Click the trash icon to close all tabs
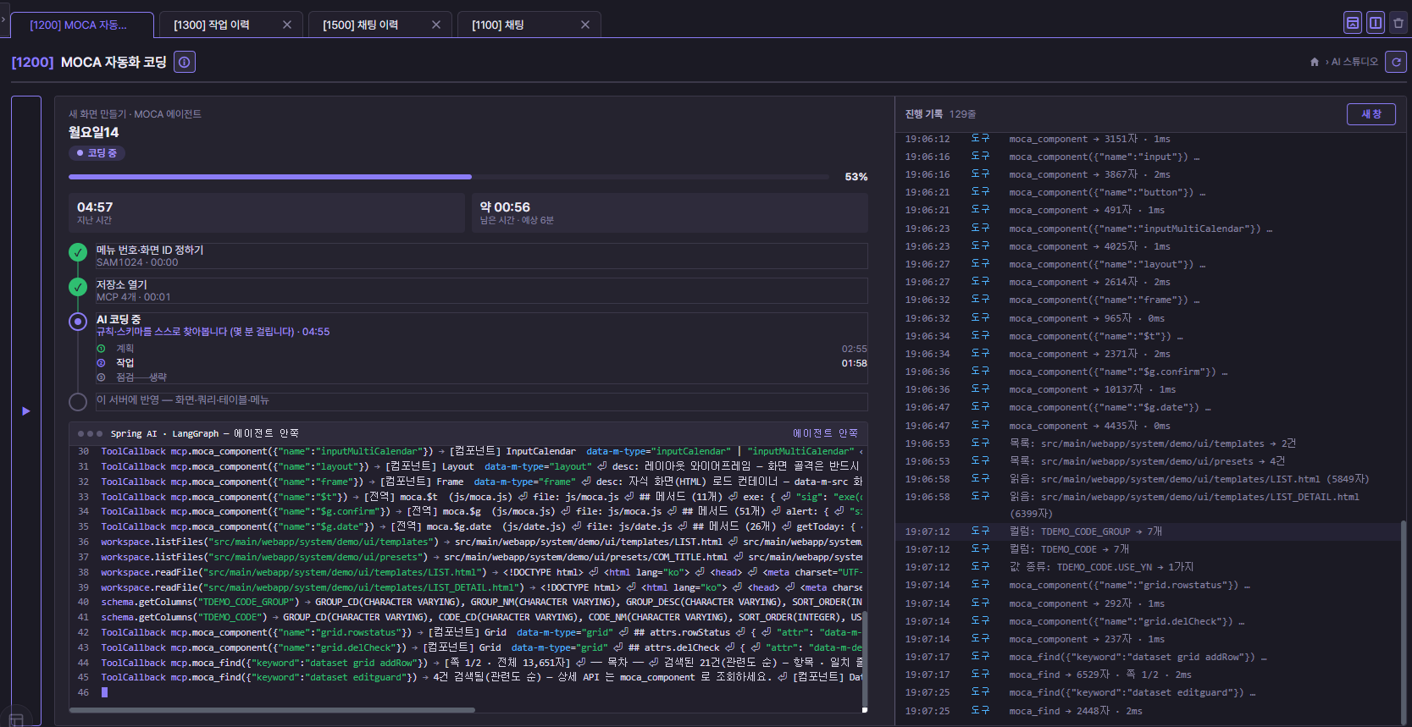The width and height of the screenshot is (1412, 727). (1398, 23)
